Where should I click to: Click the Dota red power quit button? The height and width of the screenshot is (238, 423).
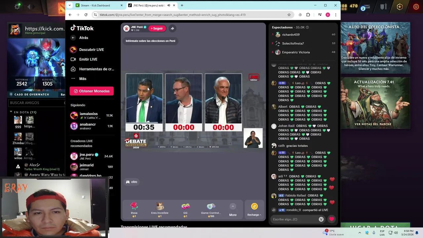pos(416,7)
